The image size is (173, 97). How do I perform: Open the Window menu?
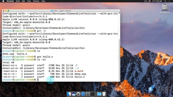(x=36, y=1)
